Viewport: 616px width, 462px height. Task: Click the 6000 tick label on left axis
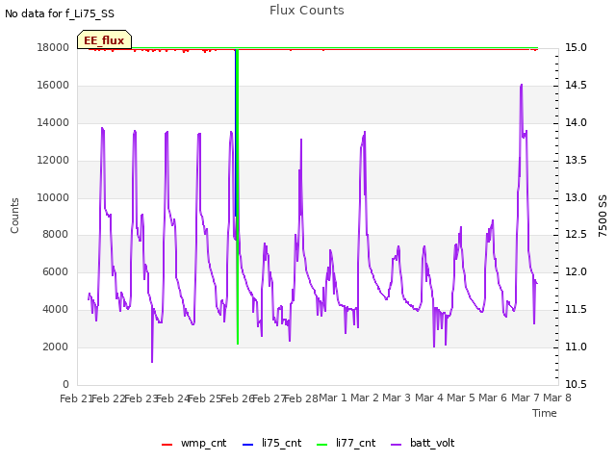[56, 271]
